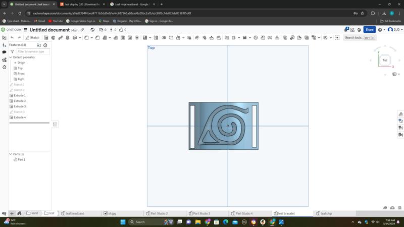Switch to the sh.jpg tab

tap(112, 213)
